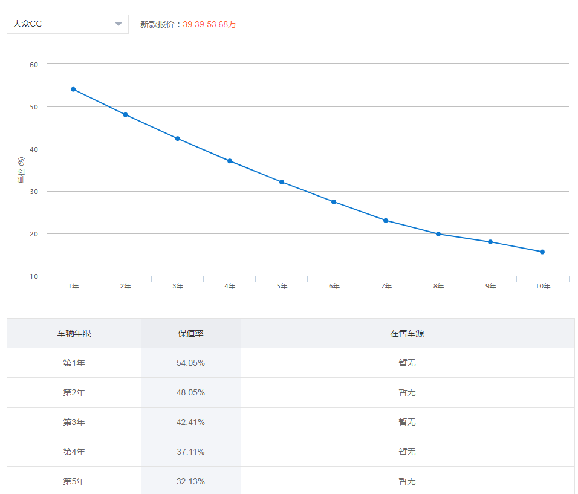Image resolution: width=578 pixels, height=494 pixels.
Task: Click the 32.13% retention value
Action: pos(190,481)
